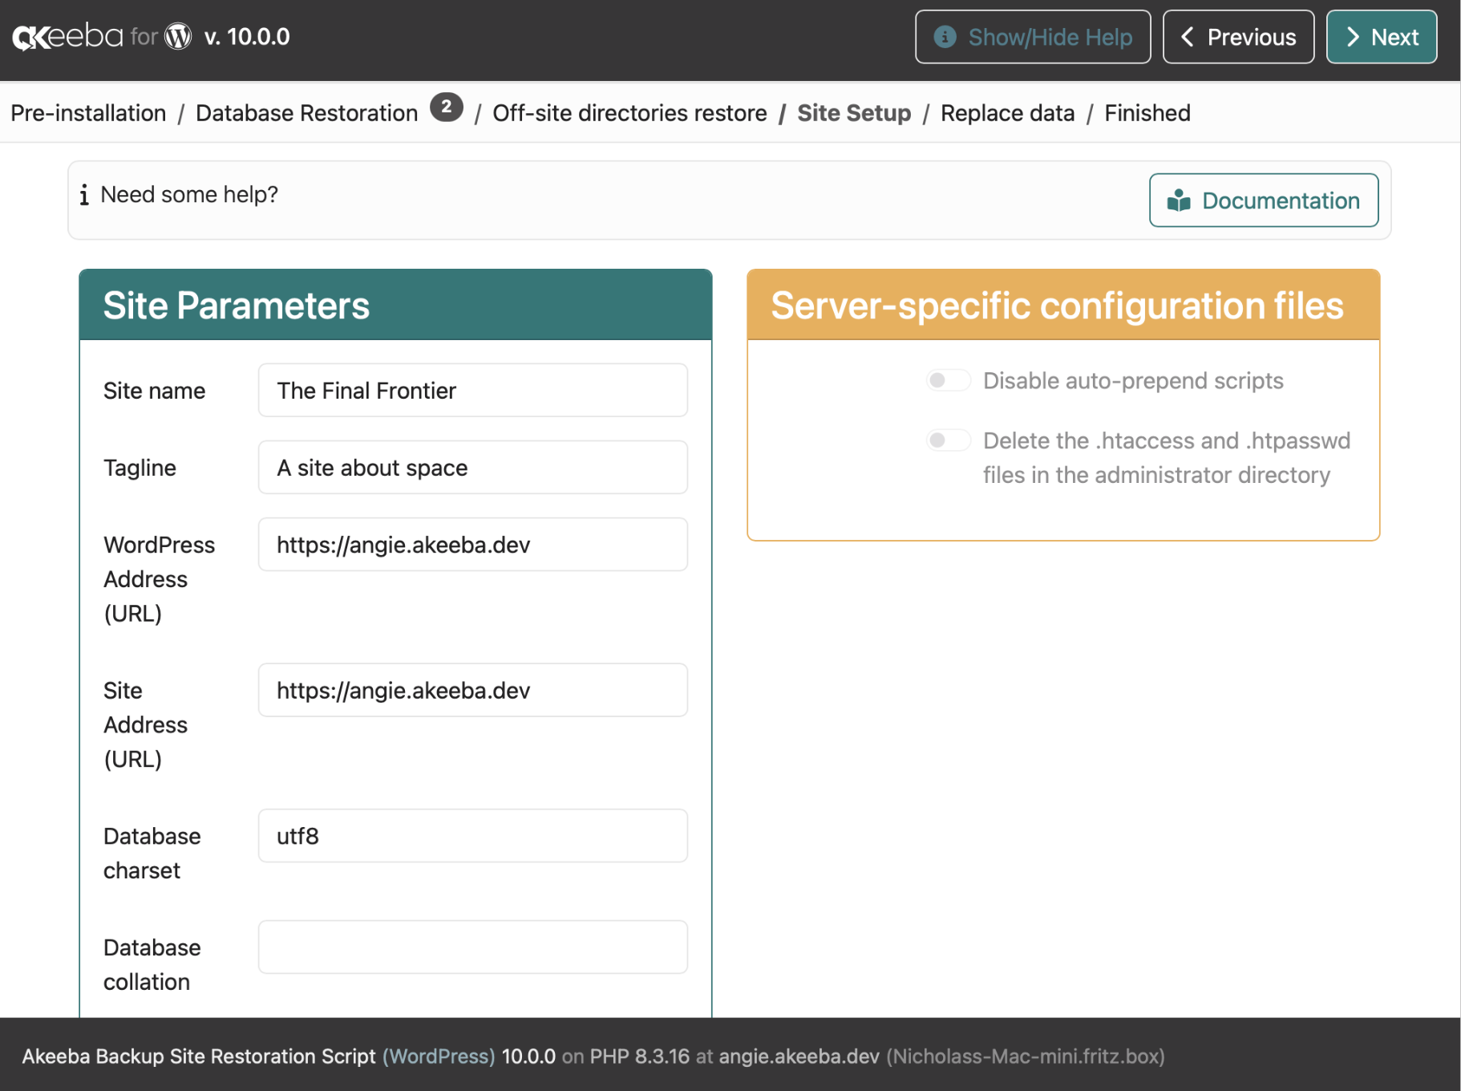Go back with the Previous button
The width and height of the screenshot is (1461, 1091).
[x=1238, y=37]
